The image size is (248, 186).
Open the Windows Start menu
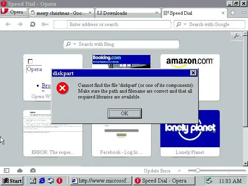(12, 181)
